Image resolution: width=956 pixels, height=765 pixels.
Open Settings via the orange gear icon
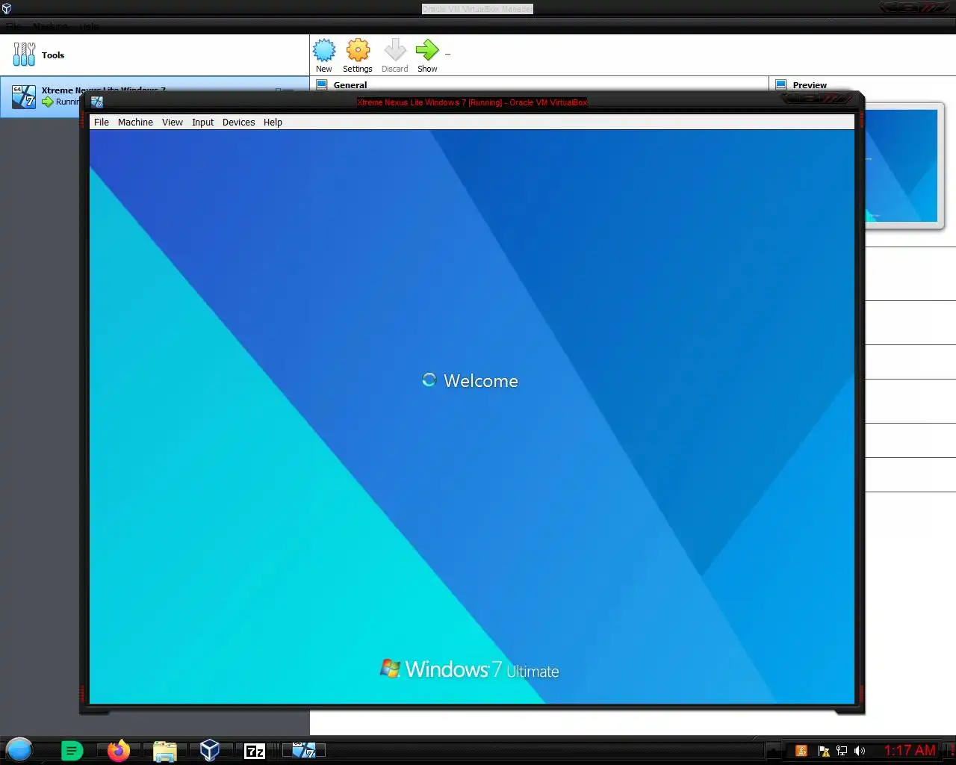pos(358,51)
